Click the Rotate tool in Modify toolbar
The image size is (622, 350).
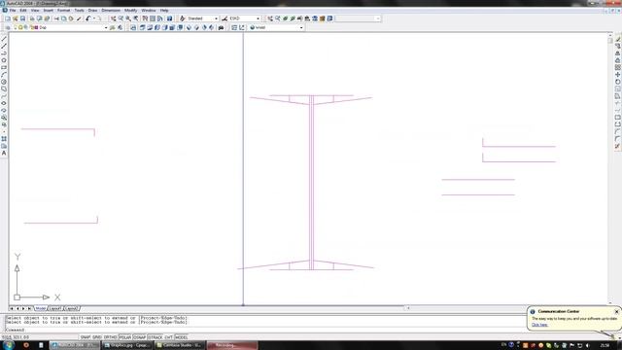[x=618, y=82]
